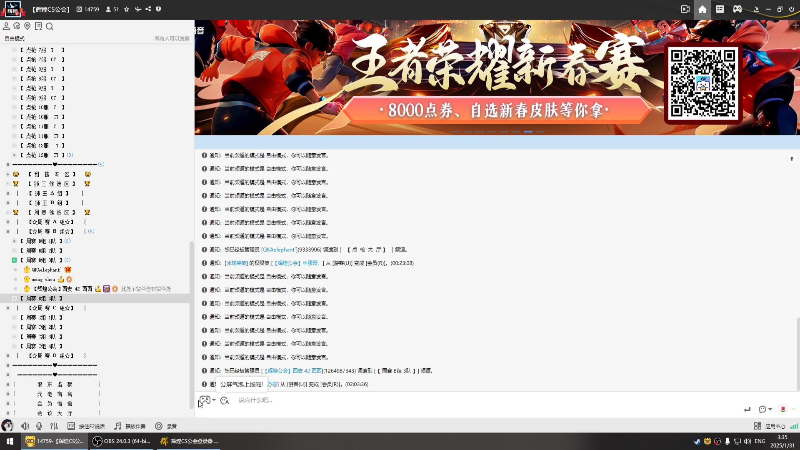Viewport: 800px width, 450px height.
Task: Click the send enter-arrow icon
Action: [x=747, y=410]
